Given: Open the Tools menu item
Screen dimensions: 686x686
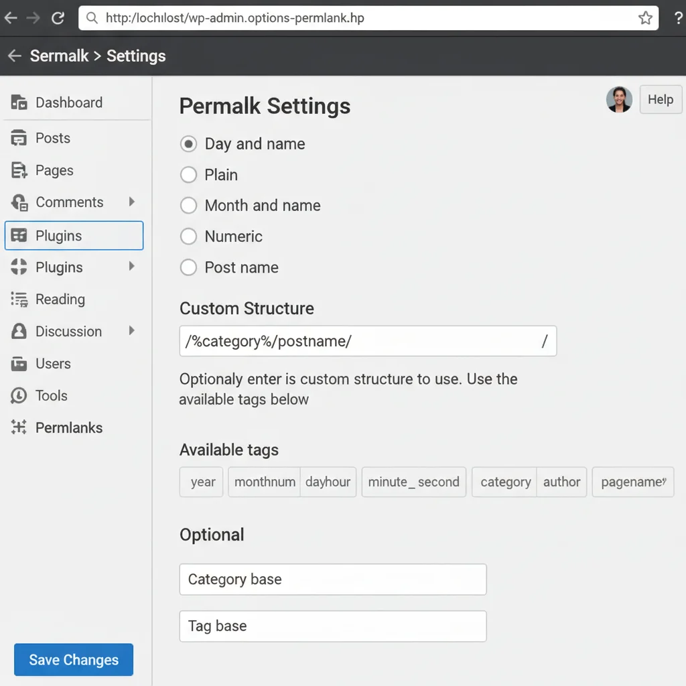Looking at the screenshot, I should pos(52,395).
